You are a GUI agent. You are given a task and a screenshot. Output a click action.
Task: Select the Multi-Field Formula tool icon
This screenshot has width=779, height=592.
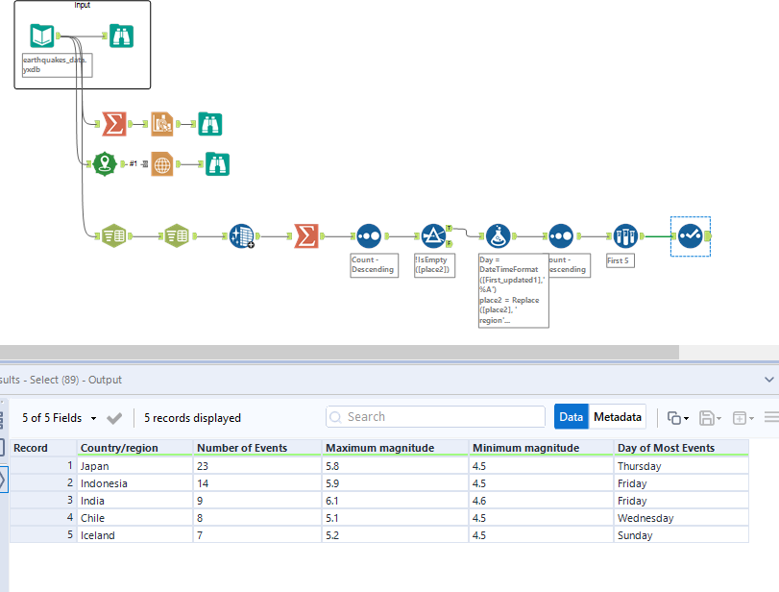click(x=241, y=235)
